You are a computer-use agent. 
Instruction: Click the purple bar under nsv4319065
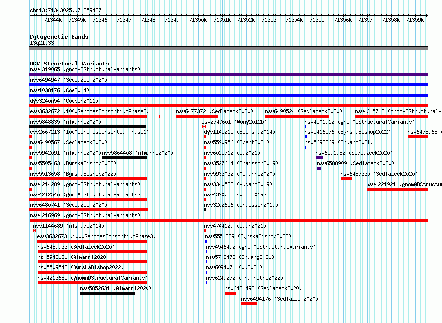[x=228, y=74]
